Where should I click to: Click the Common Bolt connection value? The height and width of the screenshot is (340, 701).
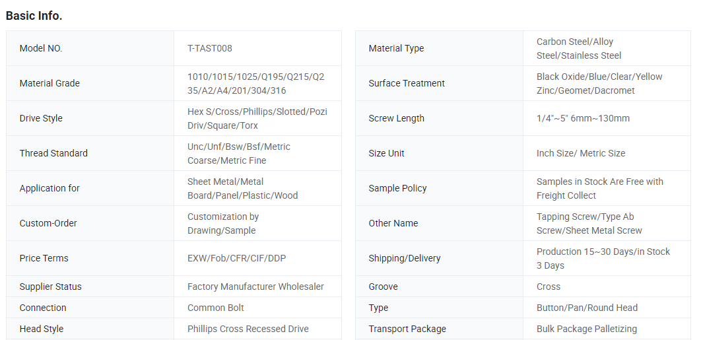[216, 308]
